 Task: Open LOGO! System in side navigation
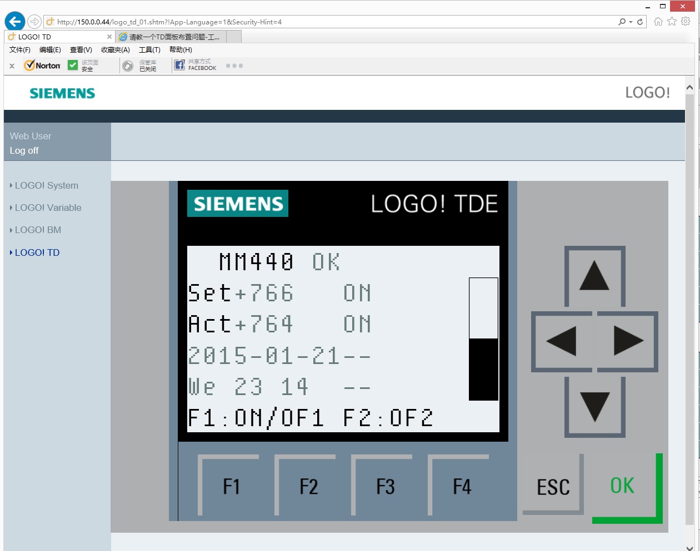coord(47,185)
